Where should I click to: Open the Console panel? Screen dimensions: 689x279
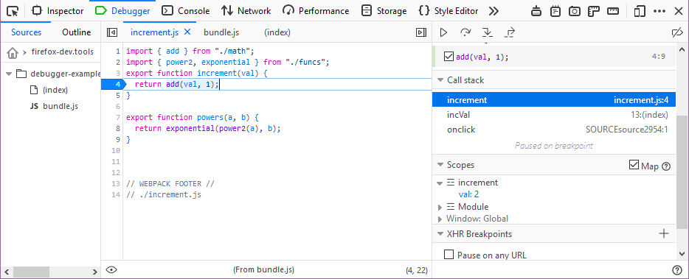click(x=185, y=10)
